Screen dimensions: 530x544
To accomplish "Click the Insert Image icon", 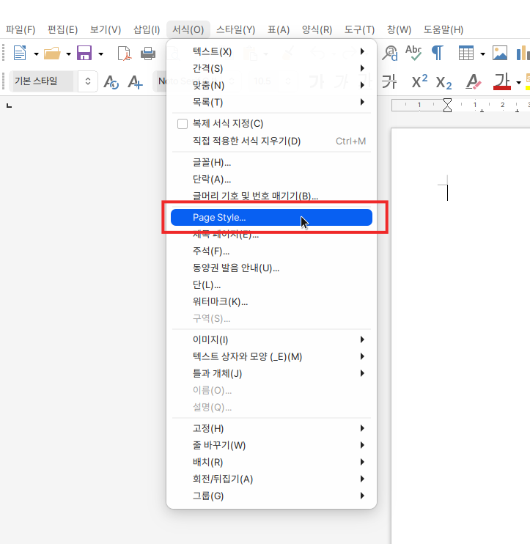I will click(500, 54).
